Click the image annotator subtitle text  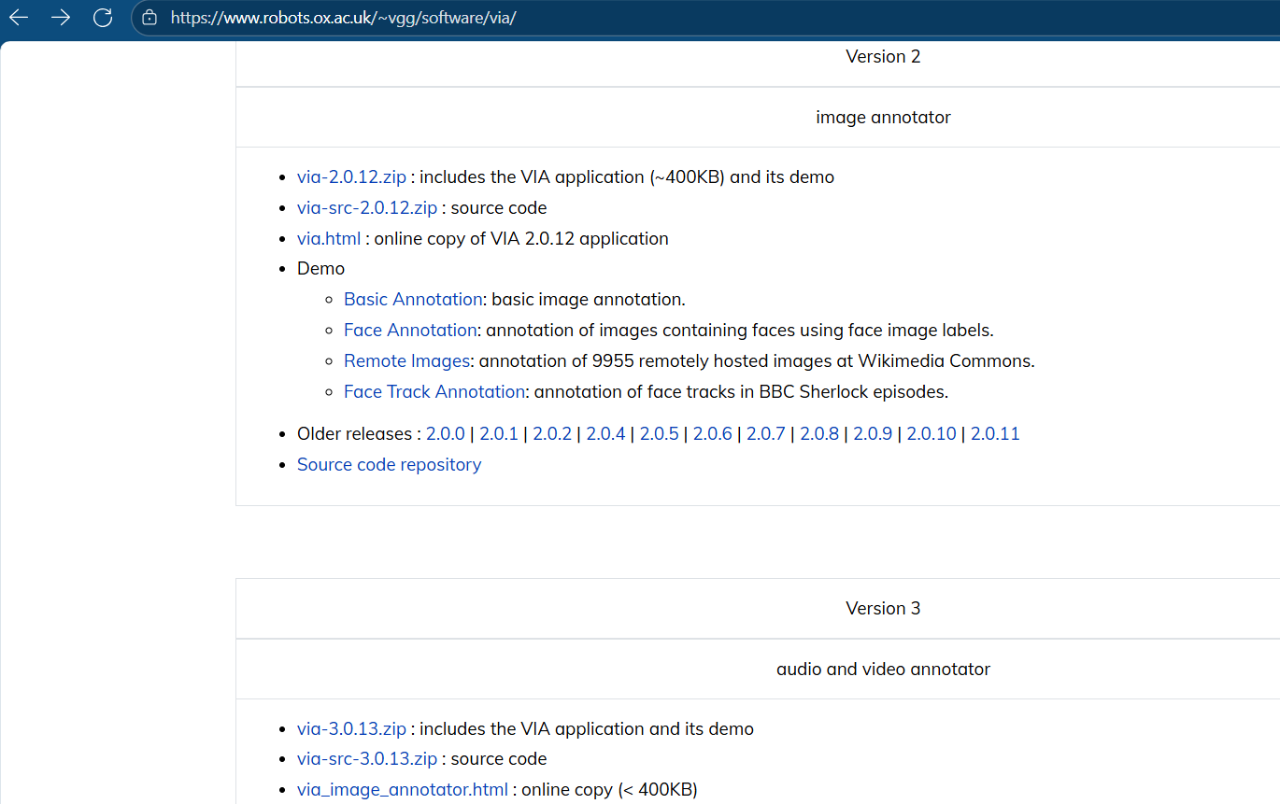point(883,117)
